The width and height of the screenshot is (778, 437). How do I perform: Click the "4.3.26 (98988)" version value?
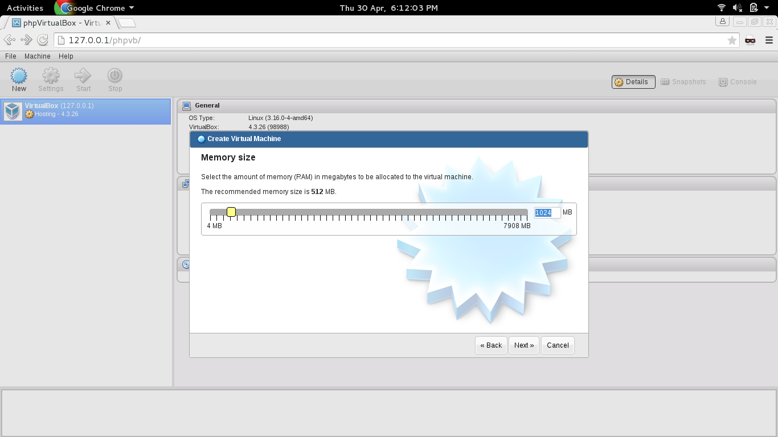(269, 127)
